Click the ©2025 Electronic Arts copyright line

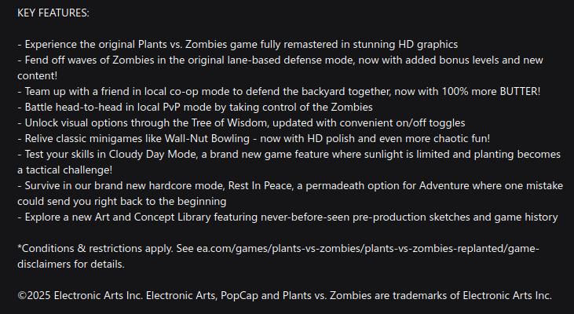tap(284, 296)
